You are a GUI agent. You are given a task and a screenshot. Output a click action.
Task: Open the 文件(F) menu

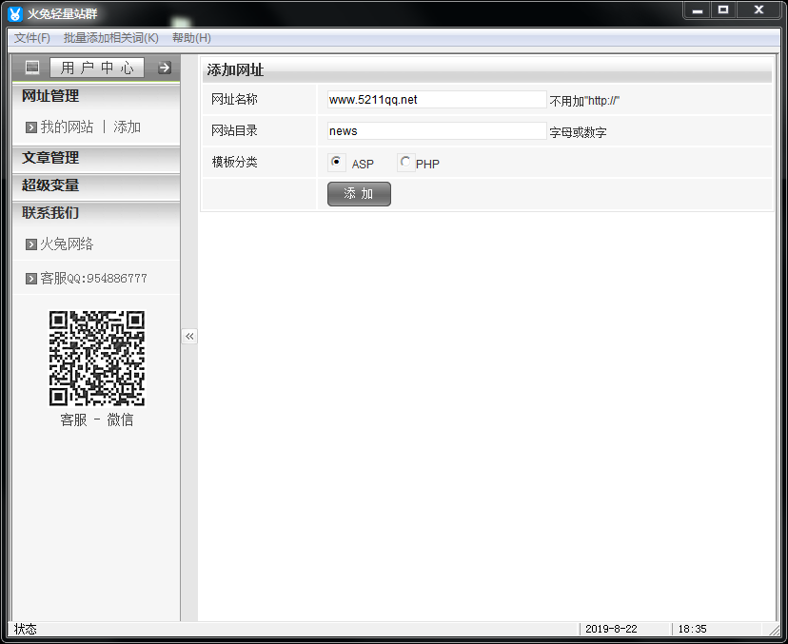(32, 38)
